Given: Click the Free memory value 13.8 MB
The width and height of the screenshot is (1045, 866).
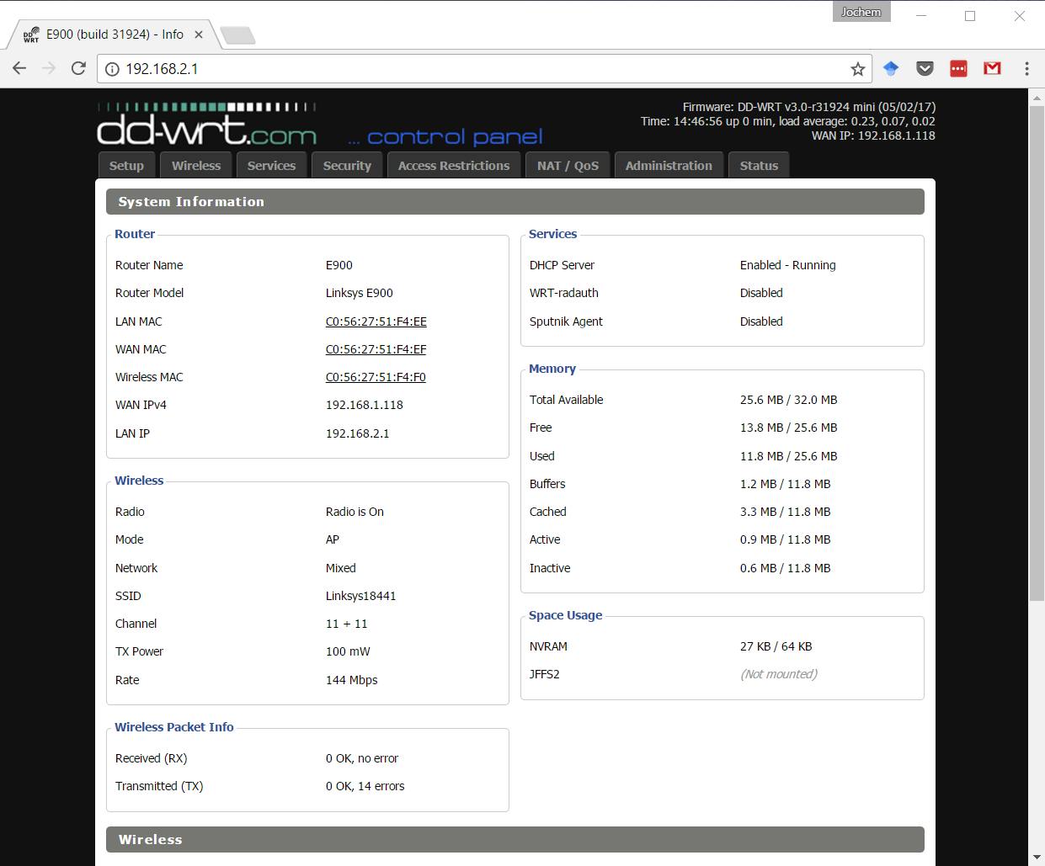Looking at the screenshot, I should [x=788, y=428].
